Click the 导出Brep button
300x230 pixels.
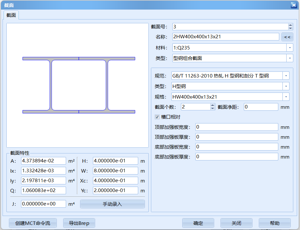click(79, 223)
